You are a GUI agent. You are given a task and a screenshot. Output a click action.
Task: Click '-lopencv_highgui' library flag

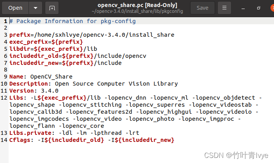point(164,112)
